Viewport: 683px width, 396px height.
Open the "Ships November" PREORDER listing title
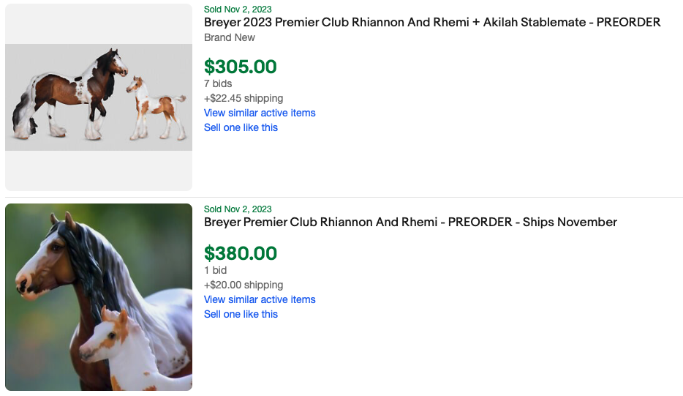410,223
